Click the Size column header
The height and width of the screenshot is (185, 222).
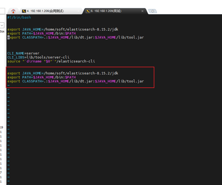tap(2, 31)
